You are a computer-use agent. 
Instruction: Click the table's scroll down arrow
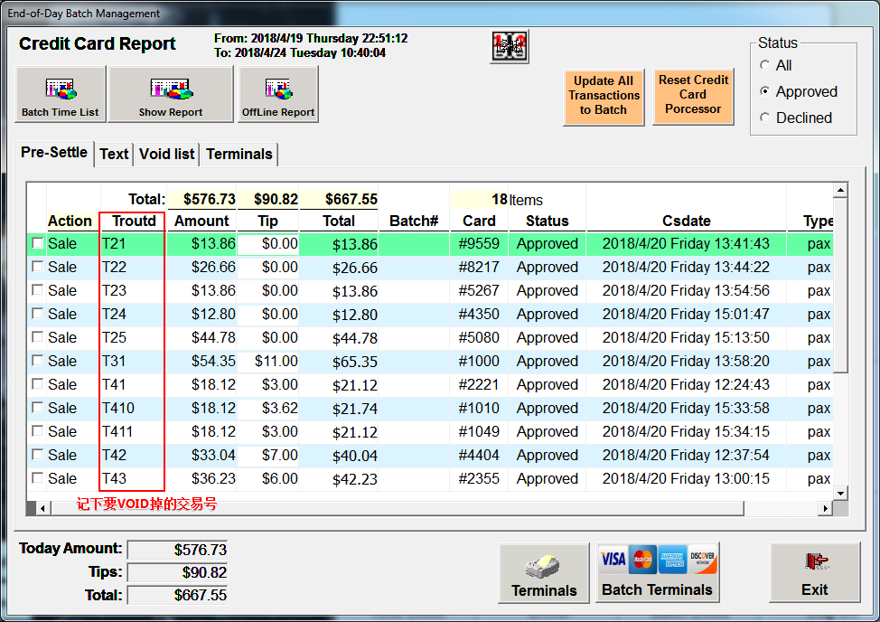[840, 494]
